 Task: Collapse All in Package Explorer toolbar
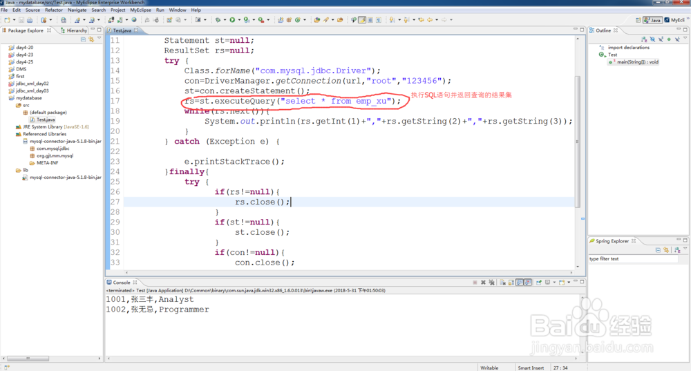[x=83, y=39]
